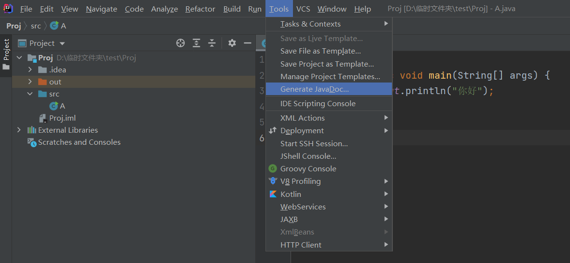570x263 pixels.
Task: Open the Edit menu
Action: [x=46, y=9]
